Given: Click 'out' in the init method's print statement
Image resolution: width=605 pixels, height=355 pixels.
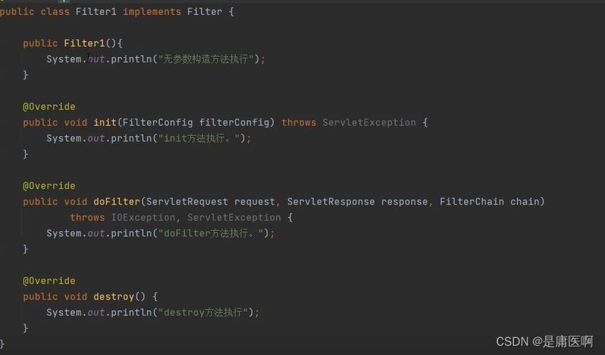Looking at the screenshot, I should [96, 138].
